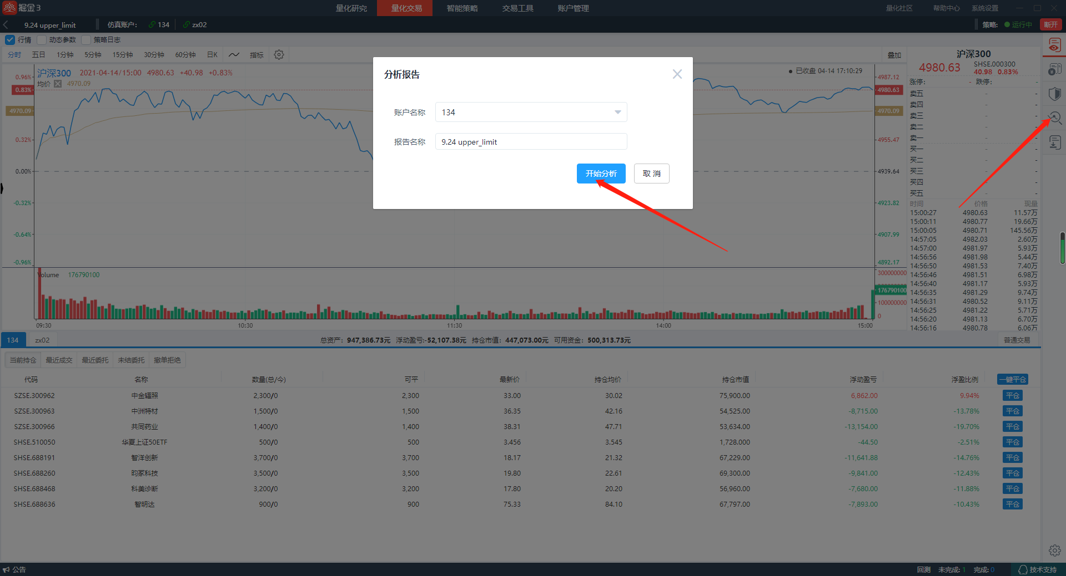Screen dimensions: 1066x576
Task: Select the 15分钟 chart period
Action: point(123,55)
